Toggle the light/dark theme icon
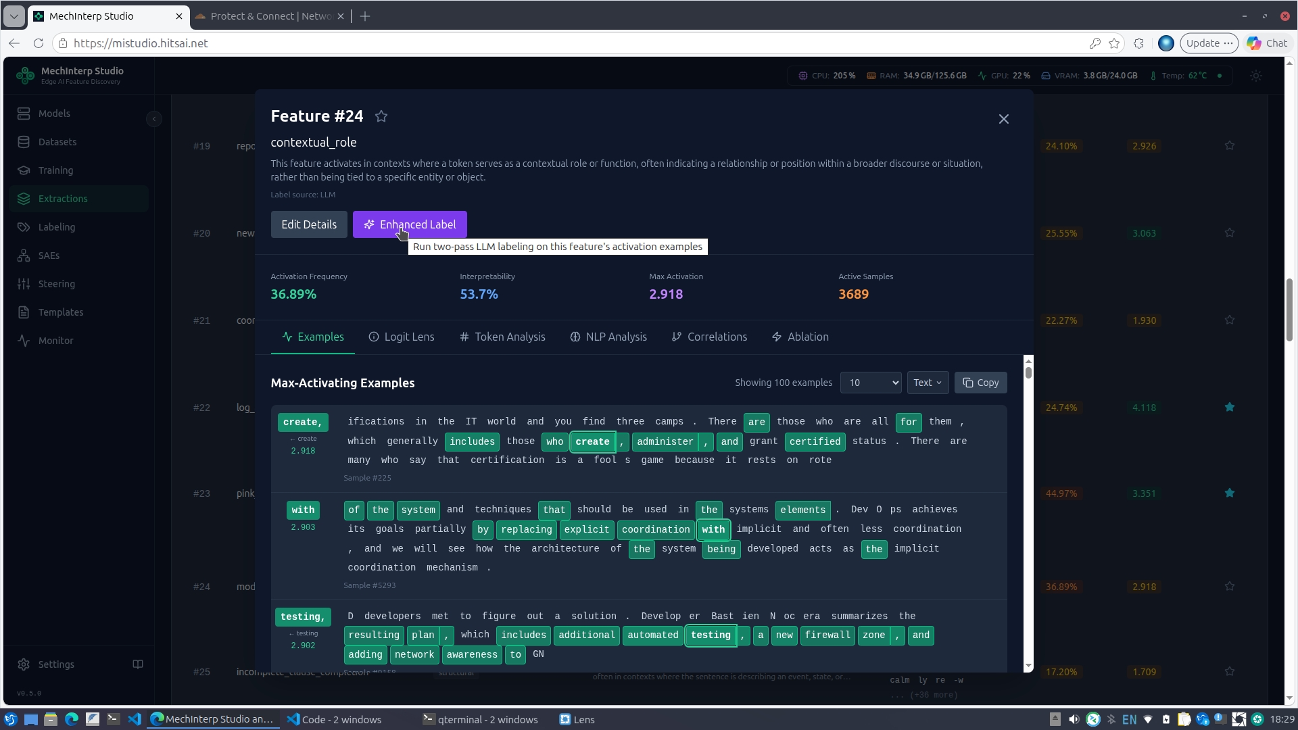 pos(1256,76)
